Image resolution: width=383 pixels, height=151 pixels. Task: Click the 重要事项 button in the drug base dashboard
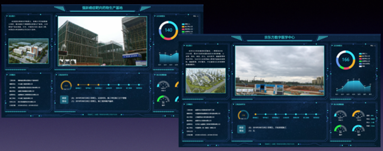click(x=64, y=100)
